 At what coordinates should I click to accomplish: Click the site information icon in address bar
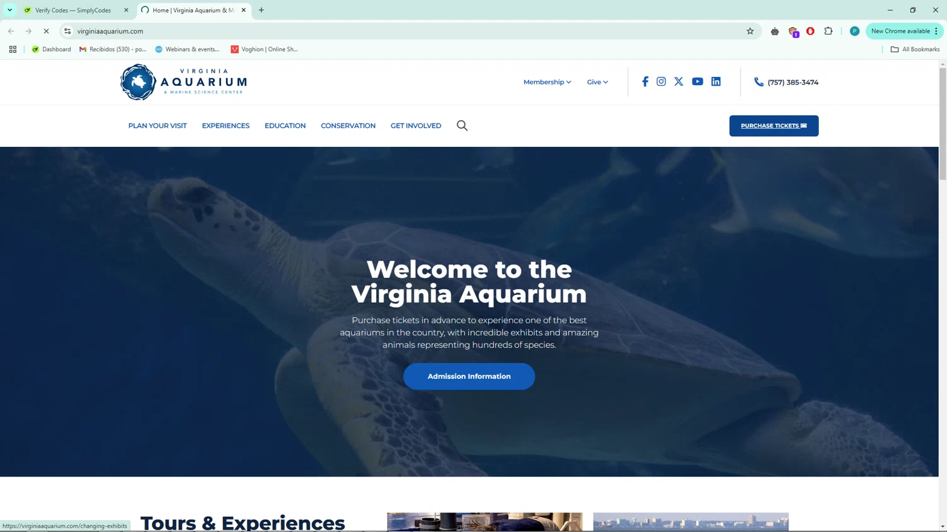coord(68,31)
